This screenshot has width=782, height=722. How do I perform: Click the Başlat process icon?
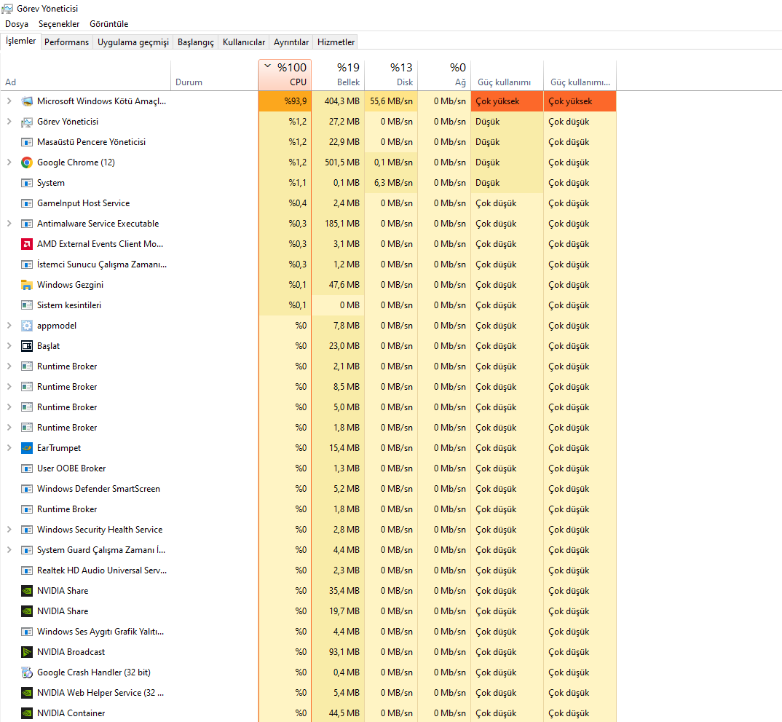[27, 346]
